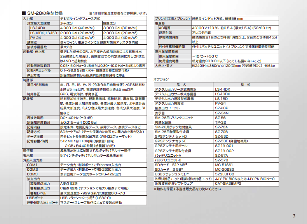Select the プリンタ(工場オプション) label cell
Screen dimensions: 307x224
(x=172, y=19)
